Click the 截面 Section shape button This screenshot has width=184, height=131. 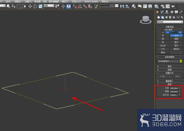(x=163, y=52)
